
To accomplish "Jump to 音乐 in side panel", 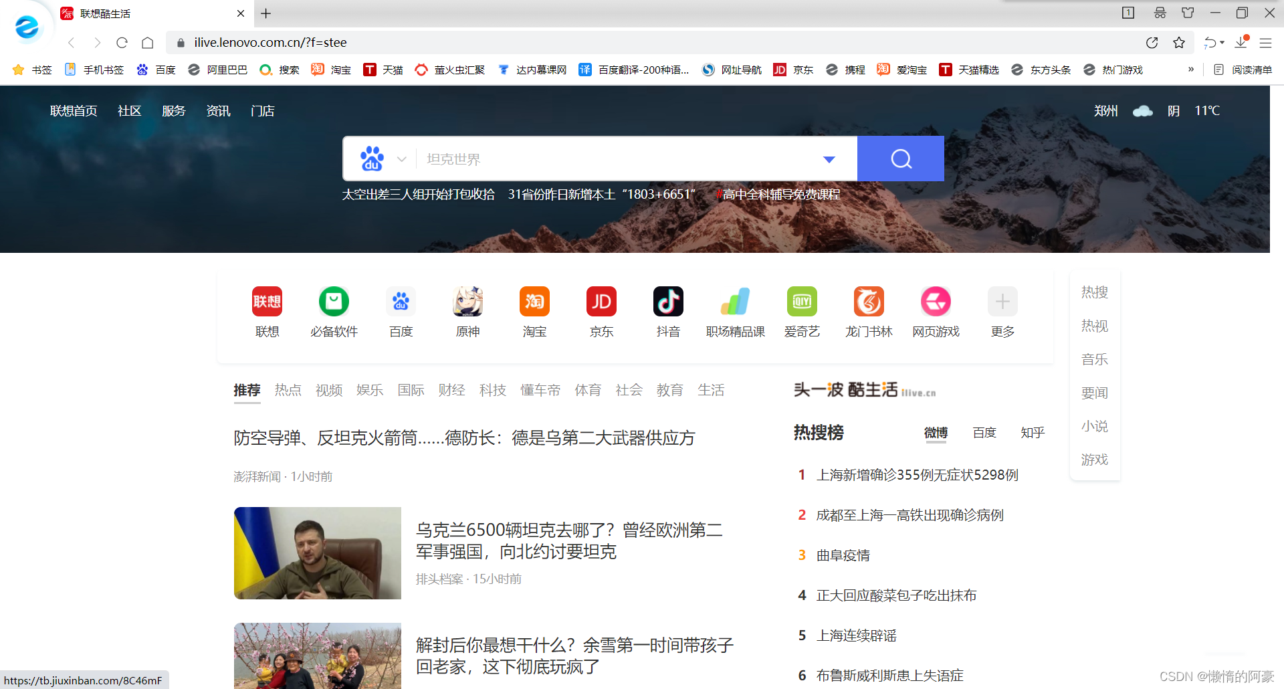I will click(1095, 359).
